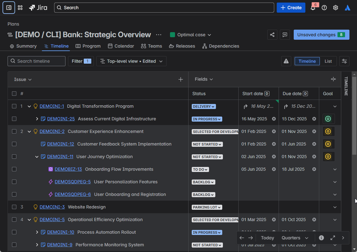Screen dimensions: 357x252
Task: Click the warnings triangle icon
Action: tap(286, 61)
